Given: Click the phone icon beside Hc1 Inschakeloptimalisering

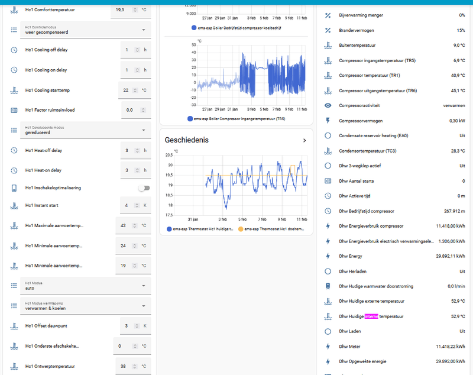Looking at the screenshot, I should (14, 188).
